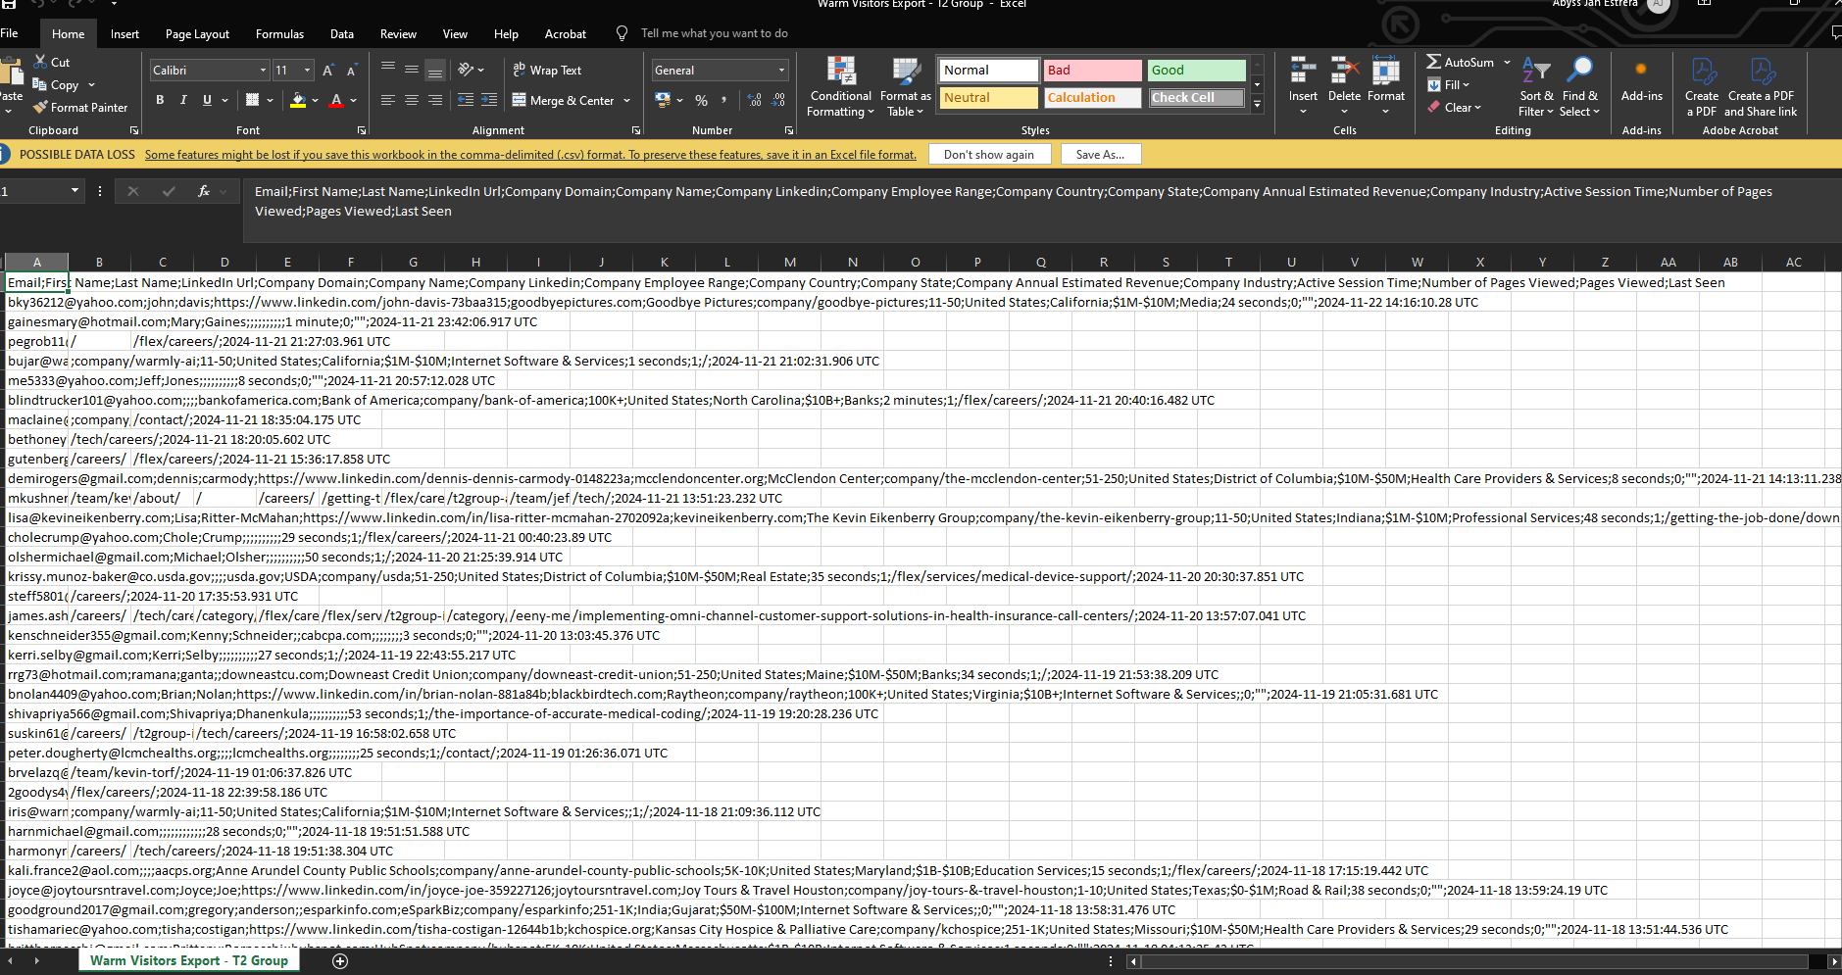Click the Format as Table icon

point(905,72)
